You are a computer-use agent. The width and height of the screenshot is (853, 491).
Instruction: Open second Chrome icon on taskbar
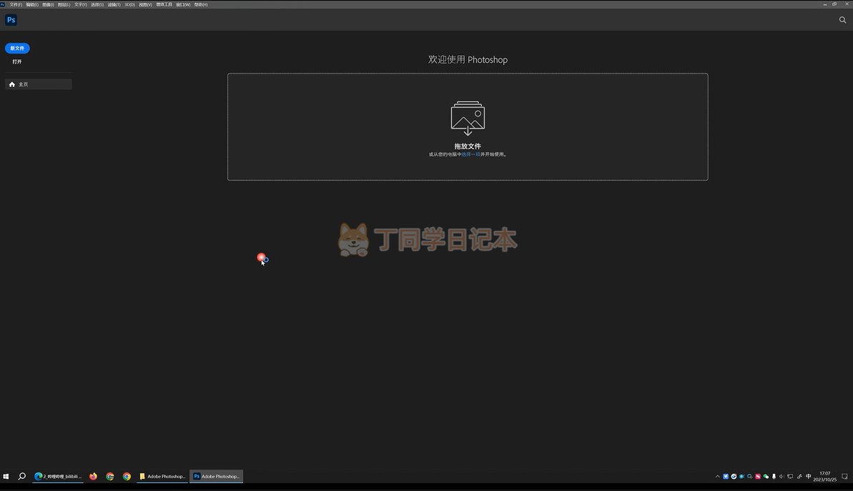[x=127, y=476]
